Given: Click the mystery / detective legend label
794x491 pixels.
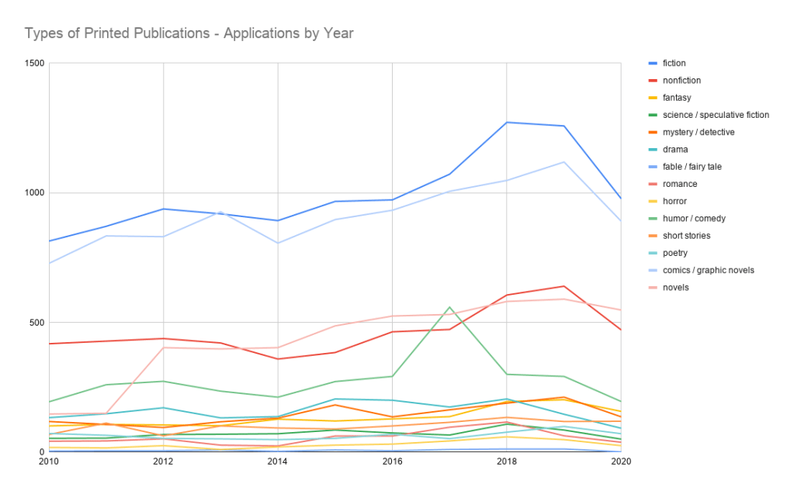Looking at the screenshot, I should (x=699, y=132).
